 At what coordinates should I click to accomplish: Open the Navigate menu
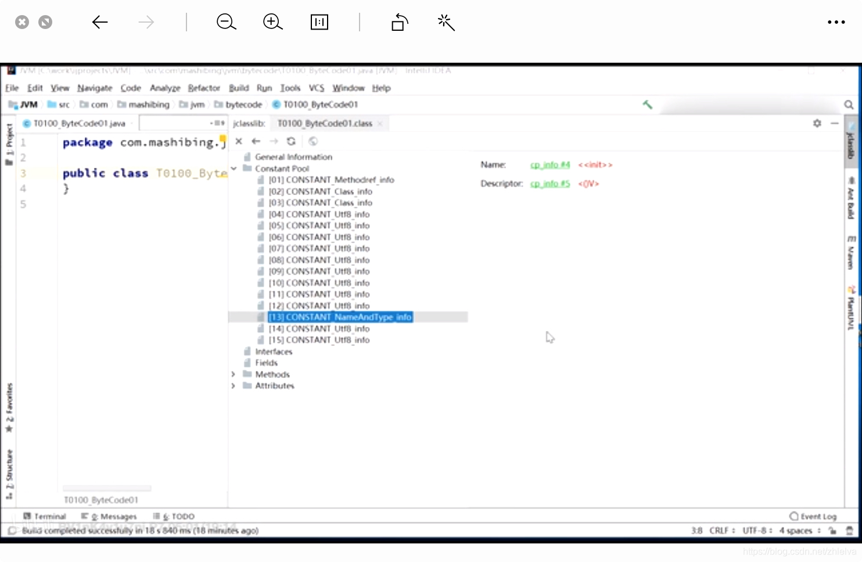[95, 88]
